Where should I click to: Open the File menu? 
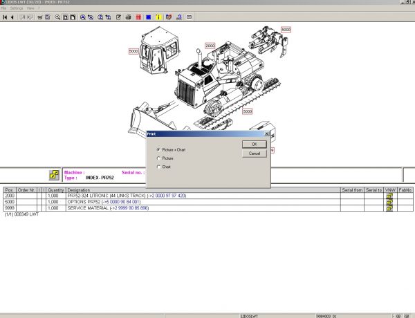3,8
